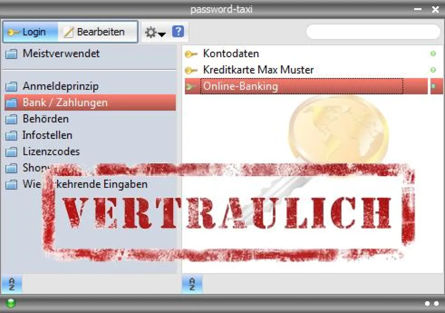Viewport: 445px width, 313px height.
Task: Open help via blue question mark icon
Action: coord(178,32)
